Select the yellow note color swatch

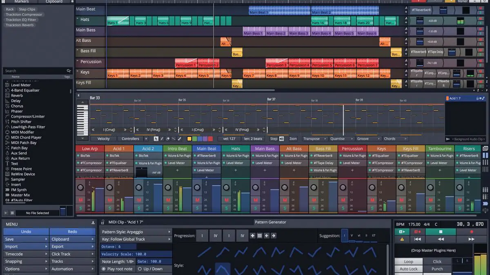tap(189, 139)
